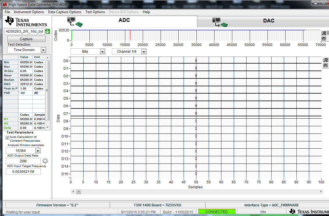The width and height of the screenshot is (329, 216).
Task: Toggle Auto Calculation of Coherent Frequencies checkbox
Action: pyautogui.click(x=8, y=138)
